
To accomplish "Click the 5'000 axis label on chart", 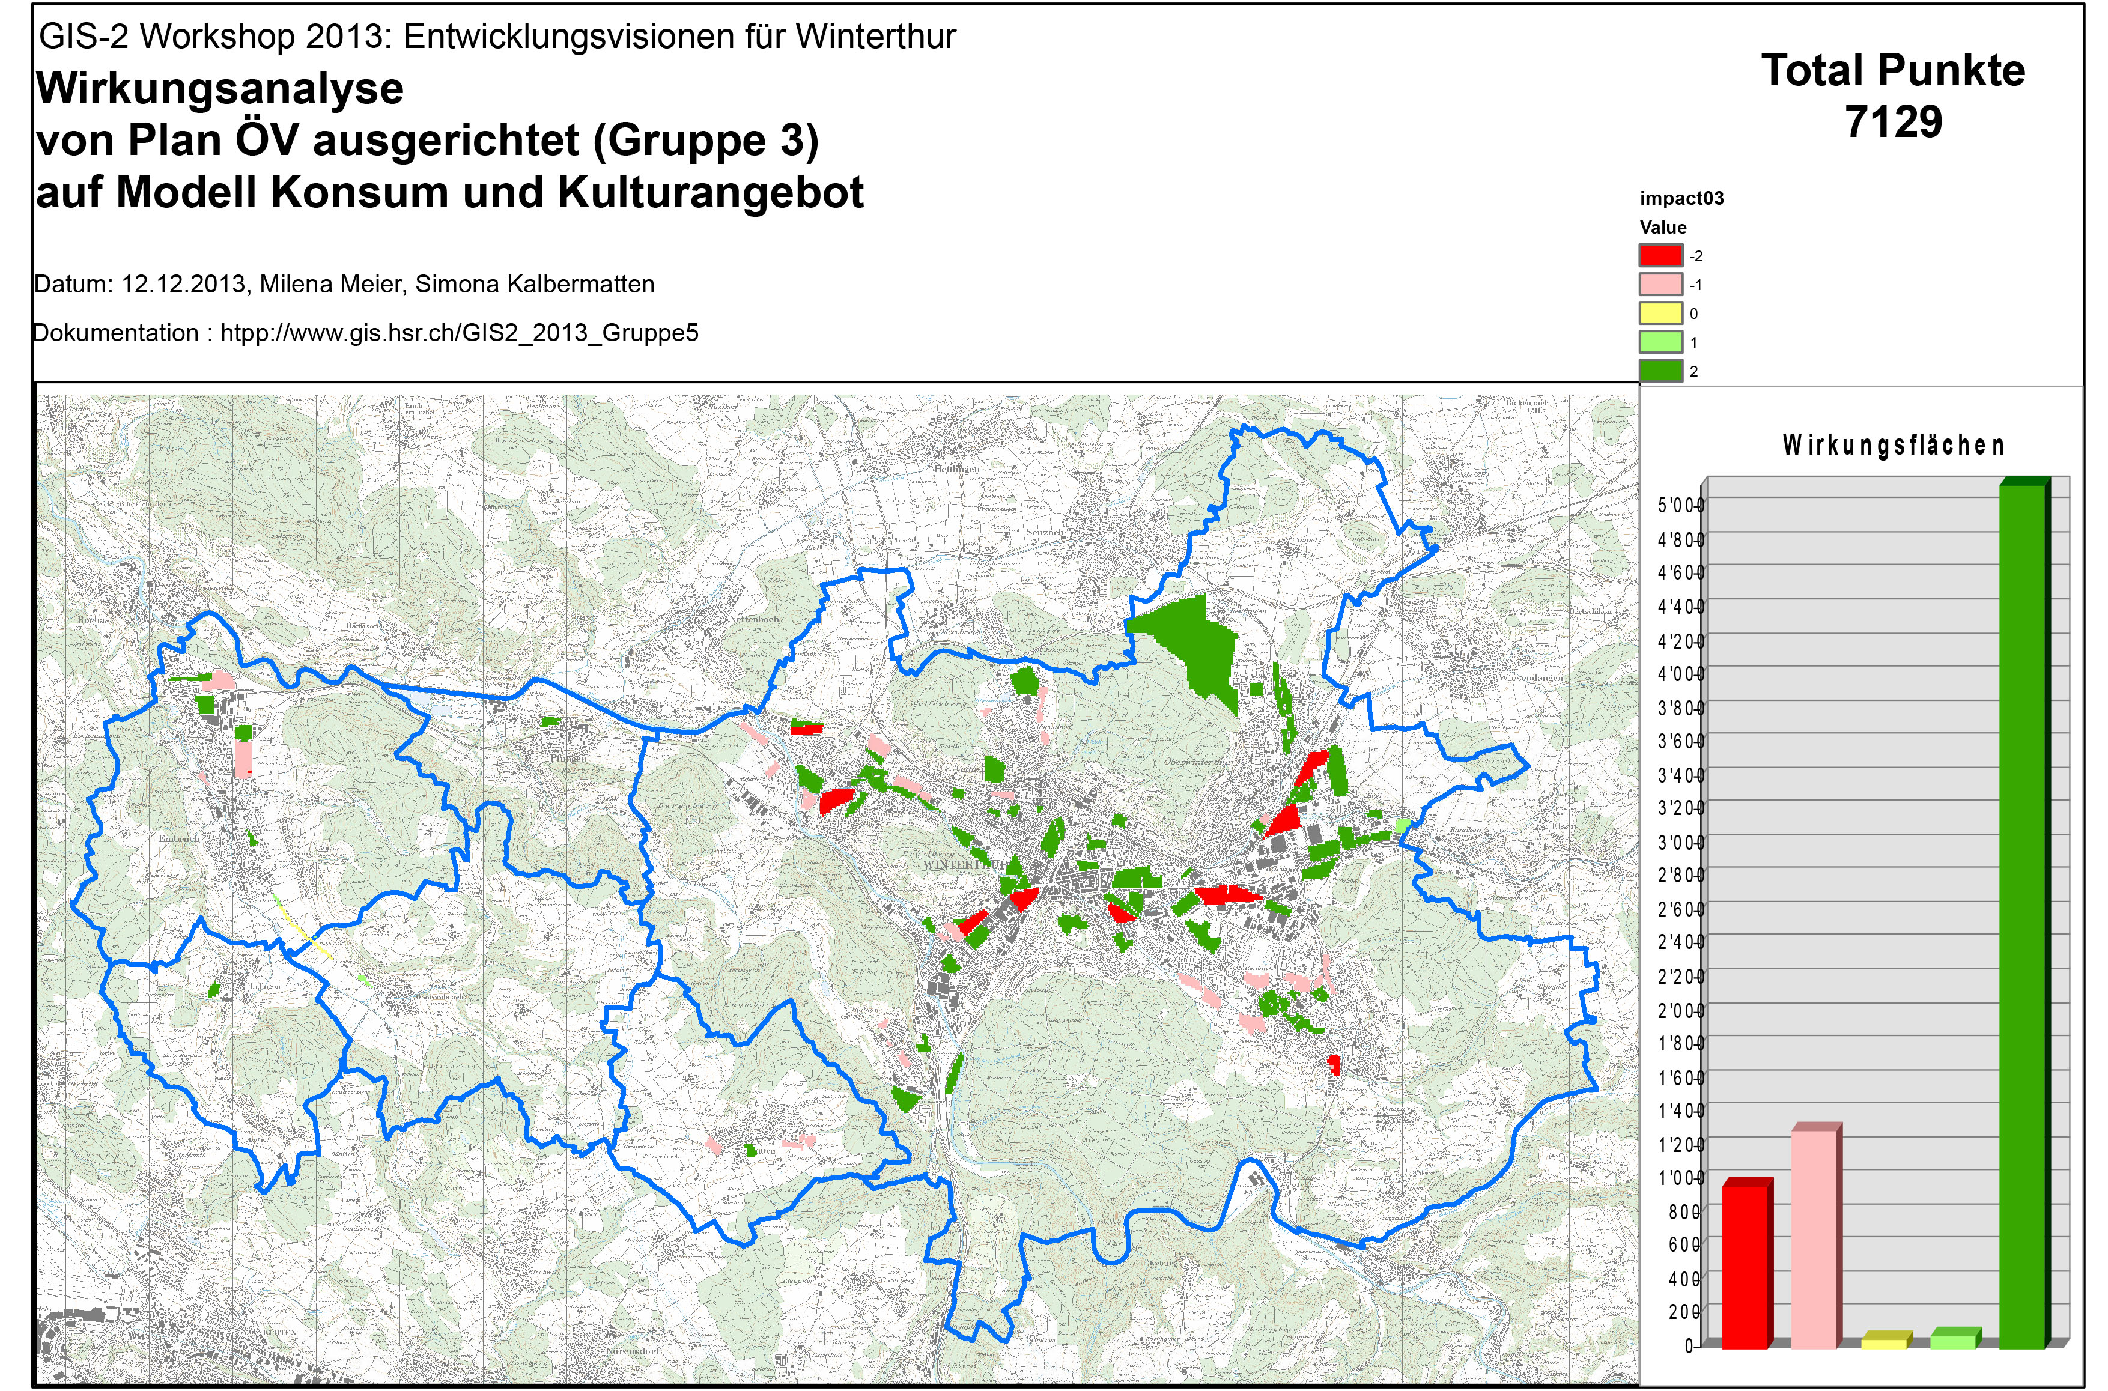I will [1680, 506].
